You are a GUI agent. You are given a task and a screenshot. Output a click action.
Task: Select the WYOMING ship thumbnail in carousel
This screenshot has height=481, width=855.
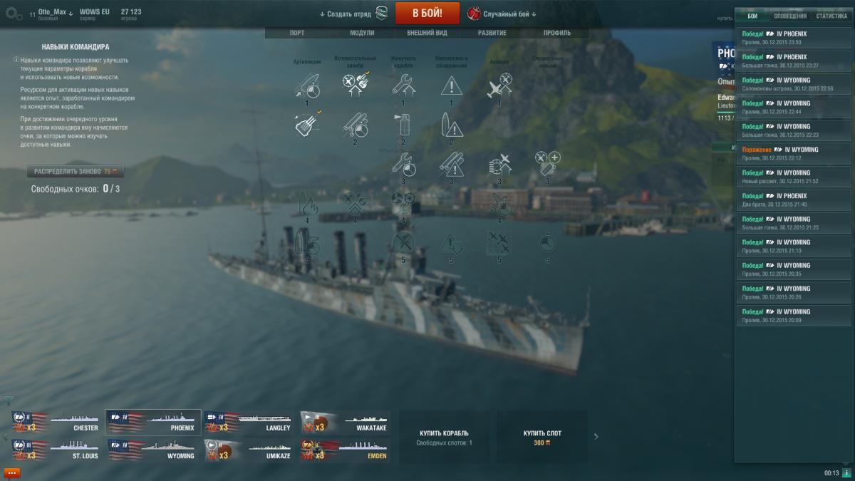pyautogui.click(x=153, y=449)
